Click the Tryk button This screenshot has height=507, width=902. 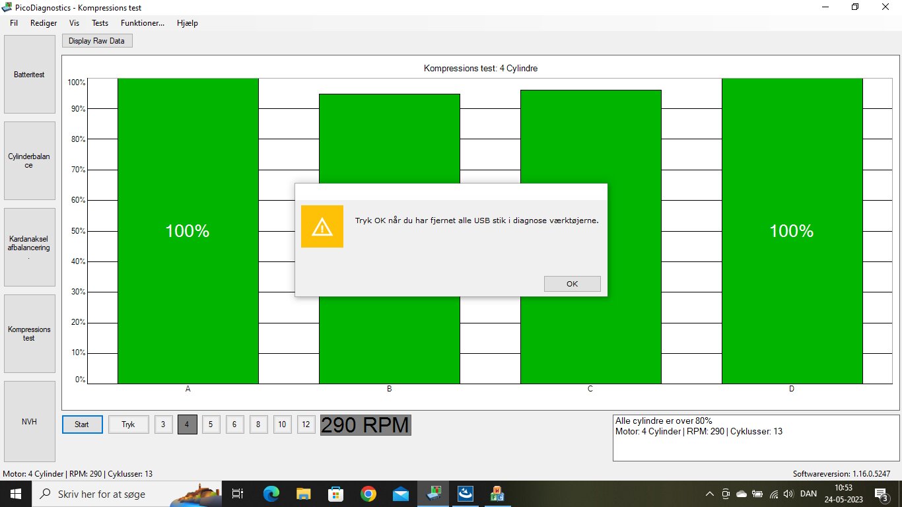coord(129,424)
